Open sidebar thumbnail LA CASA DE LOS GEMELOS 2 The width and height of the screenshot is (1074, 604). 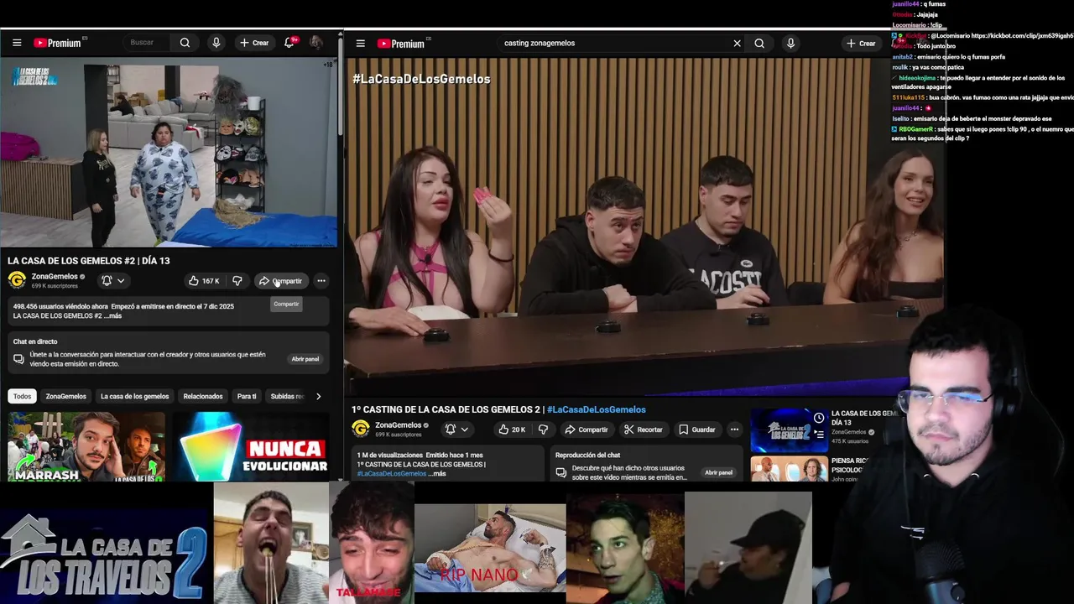(789, 430)
